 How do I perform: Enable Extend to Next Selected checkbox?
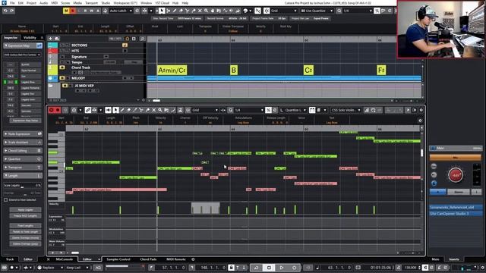[6, 200]
